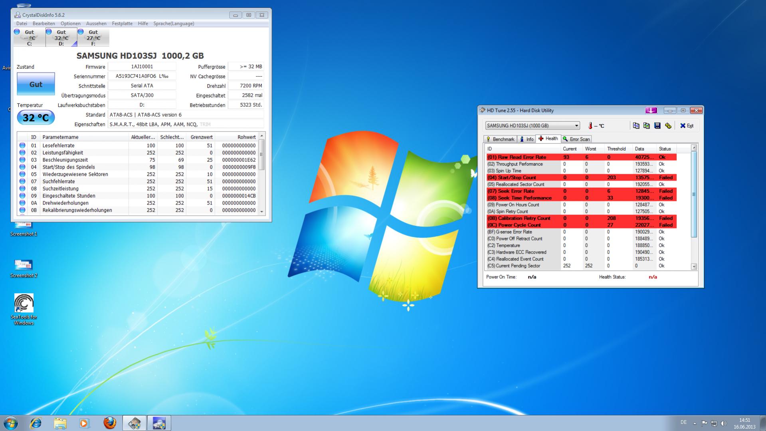The image size is (766, 431).
Task: Open Windows Explorer from the taskbar
Action: (60, 423)
